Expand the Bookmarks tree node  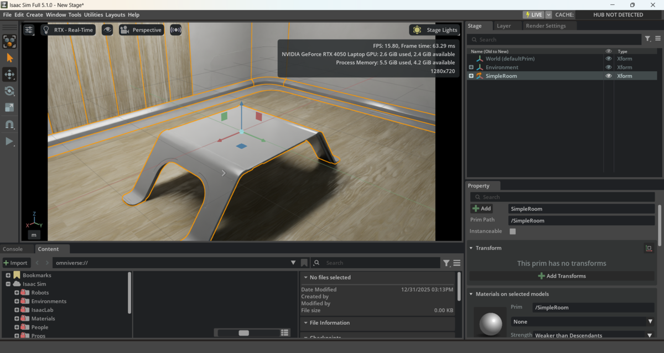pyautogui.click(x=8, y=275)
